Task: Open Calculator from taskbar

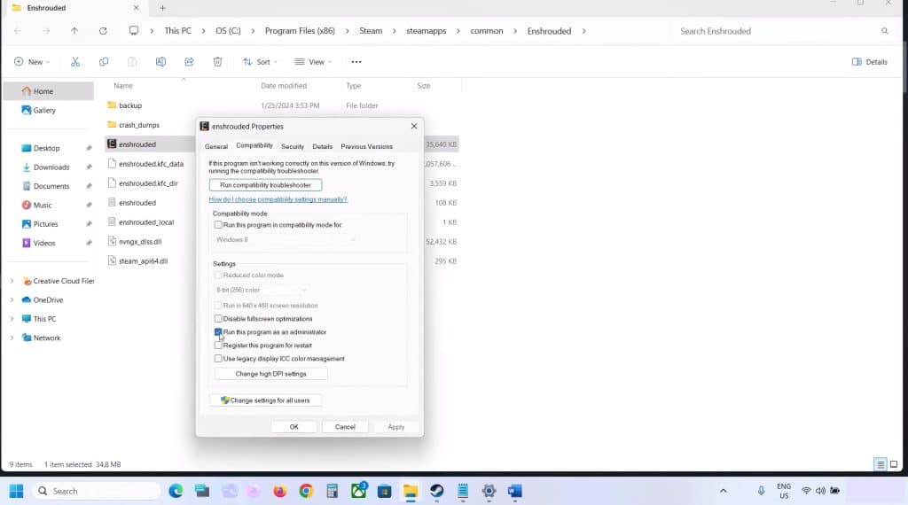Action: (x=332, y=491)
